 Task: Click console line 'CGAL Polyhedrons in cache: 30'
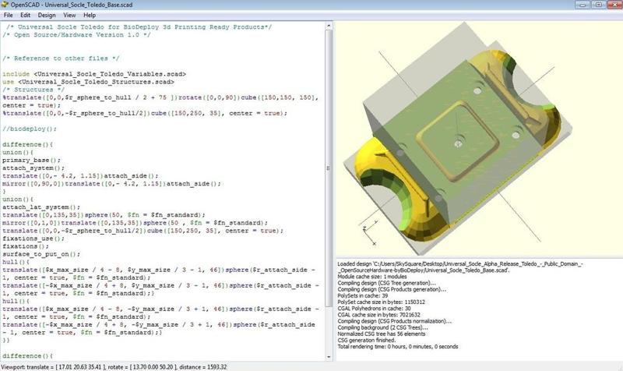click(x=374, y=308)
